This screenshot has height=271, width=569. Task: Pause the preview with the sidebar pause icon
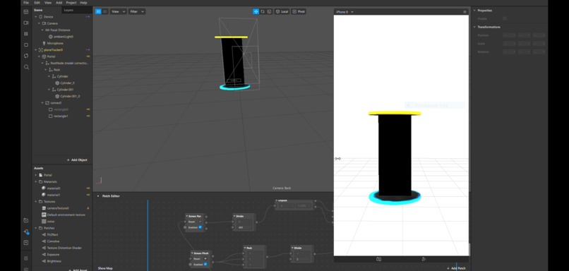click(25, 34)
